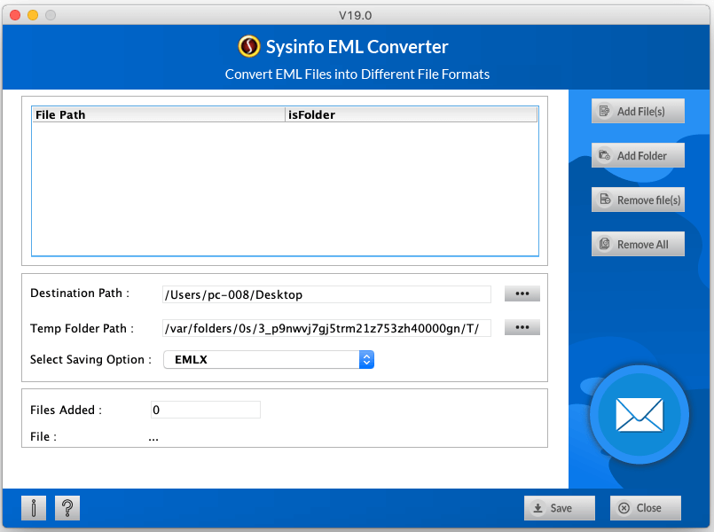The height and width of the screenshot is (532, 714).
Task: Minimize the window with the yellow button
Action: (x=33, y=16)
